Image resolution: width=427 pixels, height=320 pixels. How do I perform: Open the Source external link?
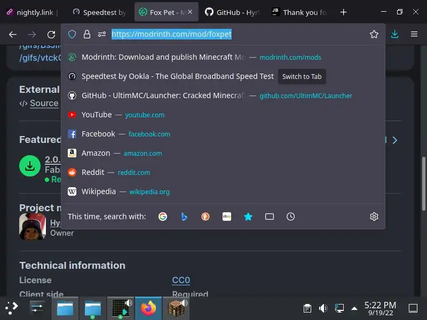pos(44,103)
